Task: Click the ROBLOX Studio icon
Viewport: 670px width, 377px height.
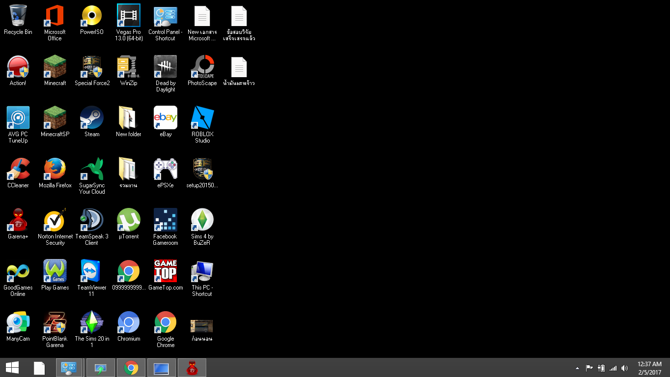Action: pos(202,118)
